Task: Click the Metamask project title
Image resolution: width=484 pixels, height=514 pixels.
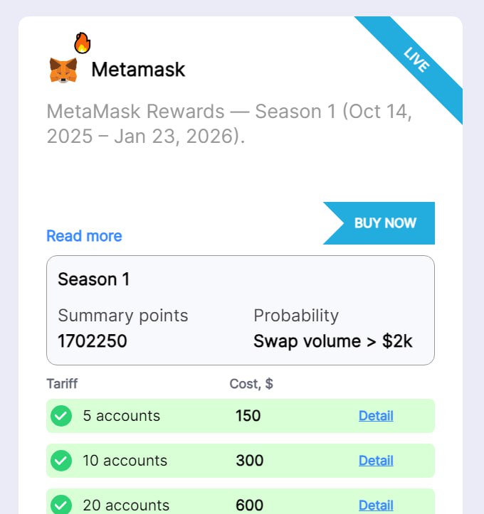Action: click(138, 70)
